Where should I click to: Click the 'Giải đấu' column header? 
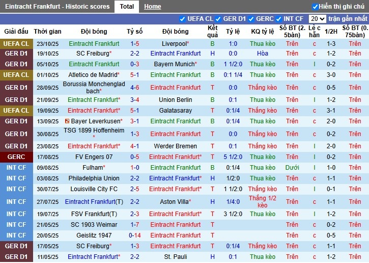pyautogui.click(x=16, y=32)
